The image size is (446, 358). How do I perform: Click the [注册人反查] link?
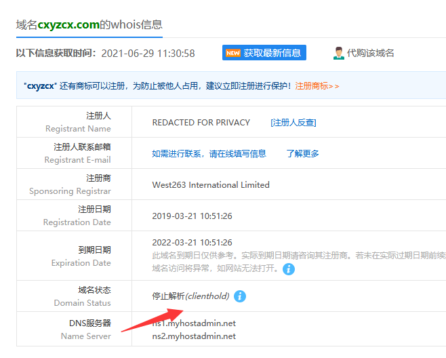coord(293,123)
